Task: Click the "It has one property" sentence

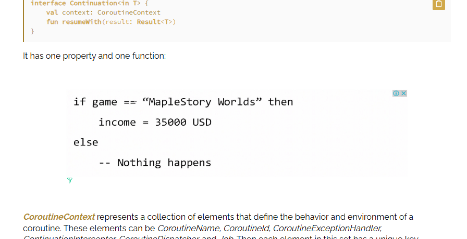Action: coord(94,56)
